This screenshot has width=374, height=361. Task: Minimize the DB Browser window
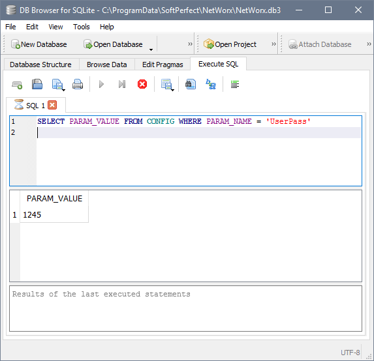click(299, 10)
